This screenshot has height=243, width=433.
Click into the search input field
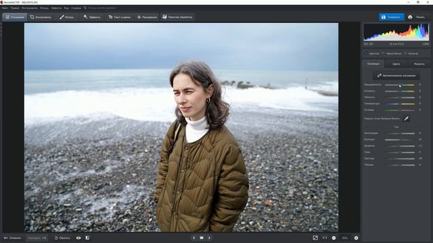click(102, 8)
